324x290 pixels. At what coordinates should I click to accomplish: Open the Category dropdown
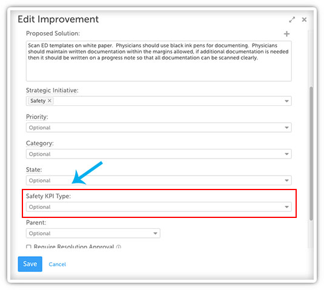tap(159, 154)
